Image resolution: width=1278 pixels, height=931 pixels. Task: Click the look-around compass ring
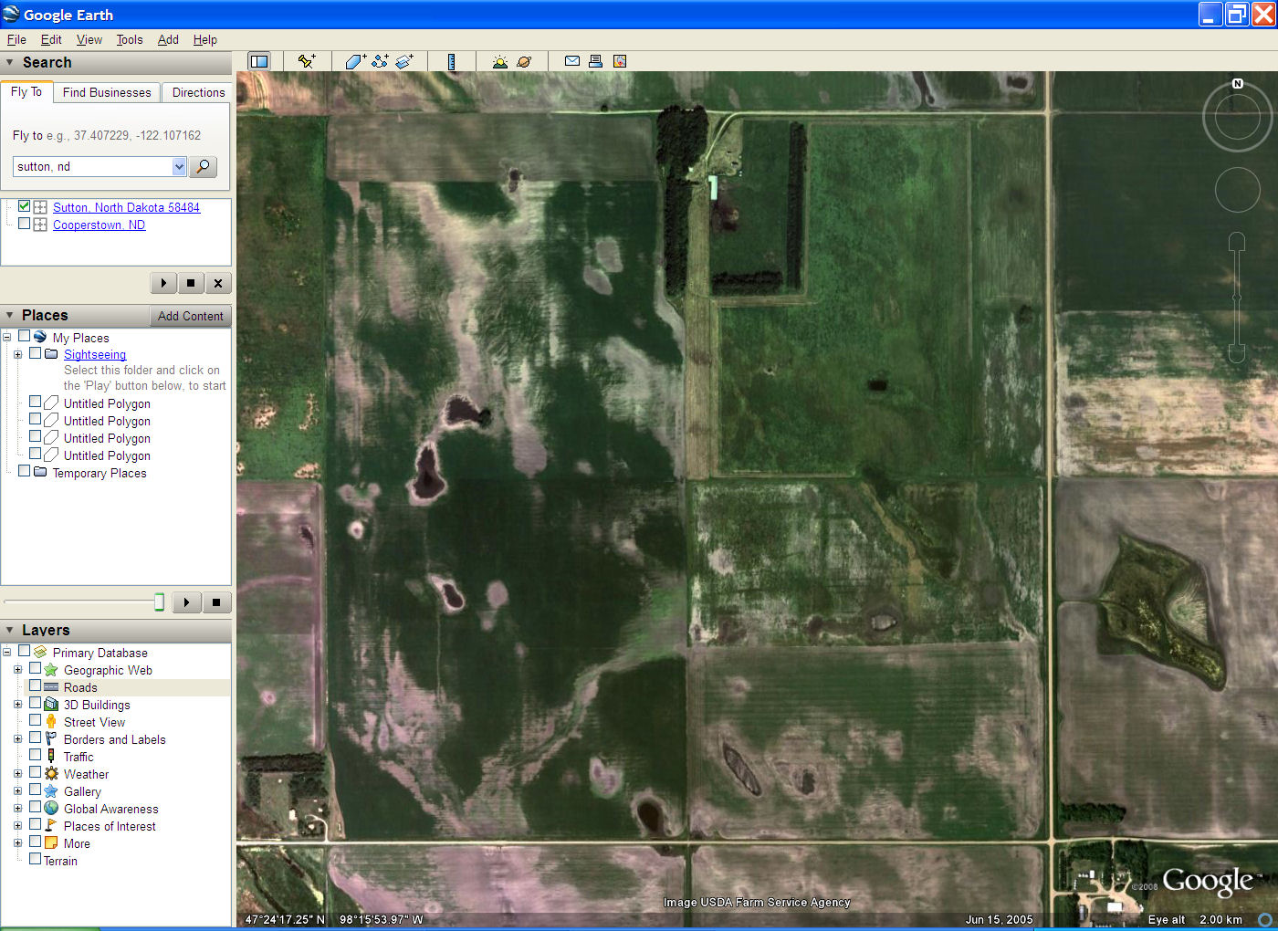(x=1238, y=117)
